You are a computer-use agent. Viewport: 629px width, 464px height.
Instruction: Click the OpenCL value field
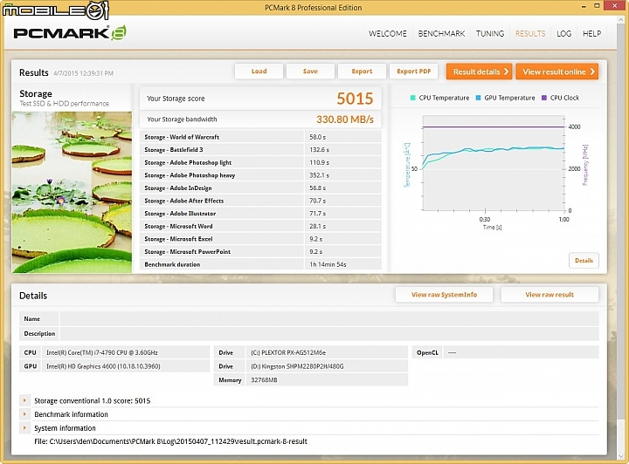pyautogui.click(x=521, y=352)
